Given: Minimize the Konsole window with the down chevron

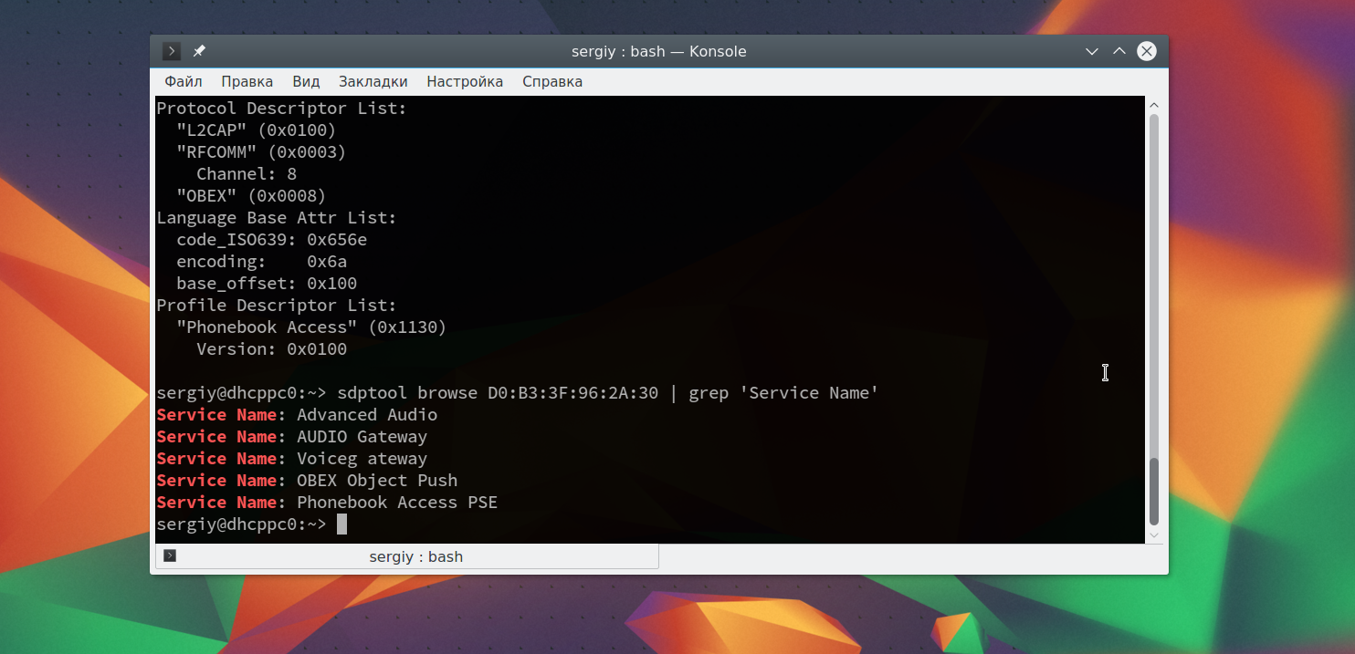Looking at the screenshot, I should (1092, 51).
